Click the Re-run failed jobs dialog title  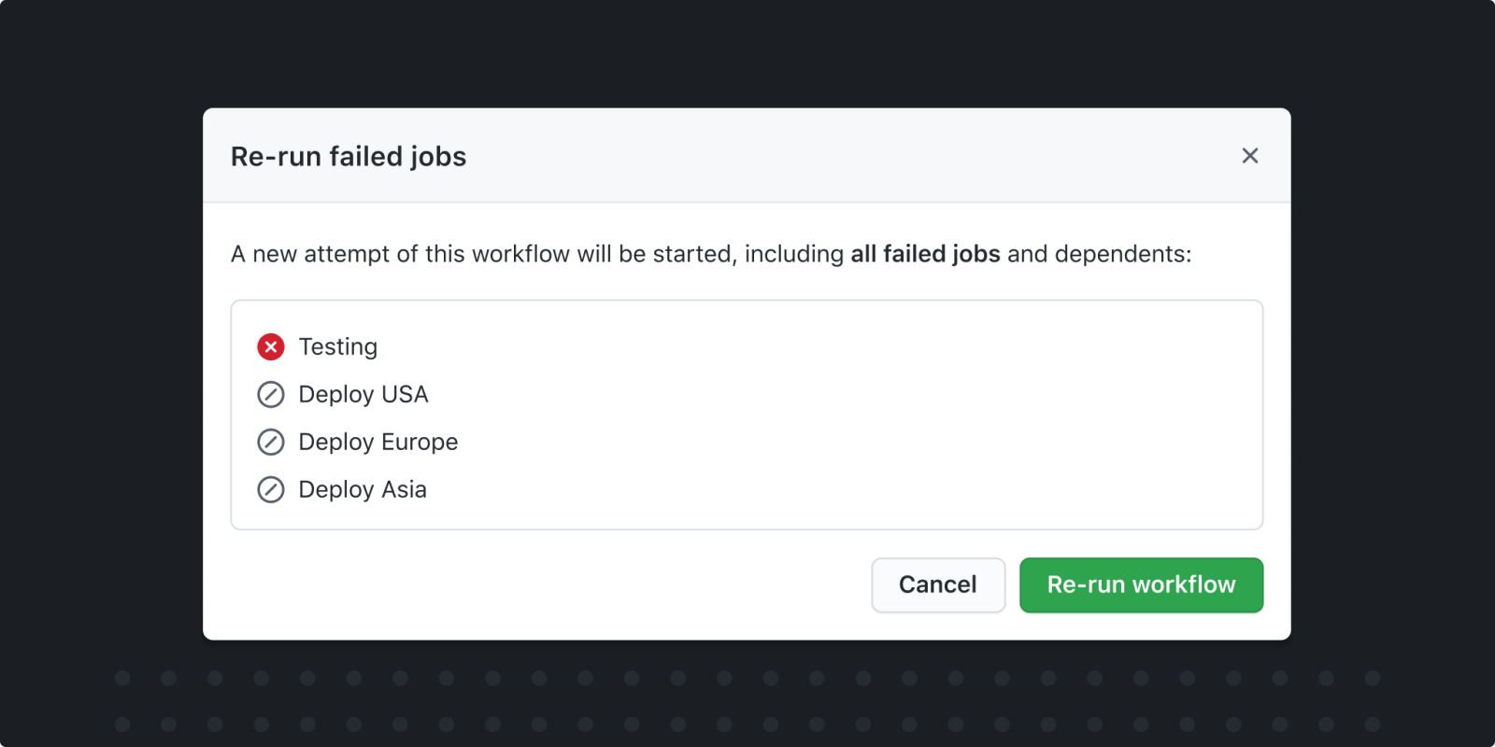pyautogui.click(x=349, y=156)
